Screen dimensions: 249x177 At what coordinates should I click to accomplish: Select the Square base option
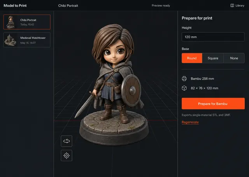pos(213,58)
